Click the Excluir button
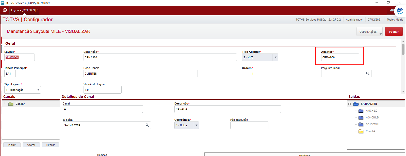 [51, 145]
